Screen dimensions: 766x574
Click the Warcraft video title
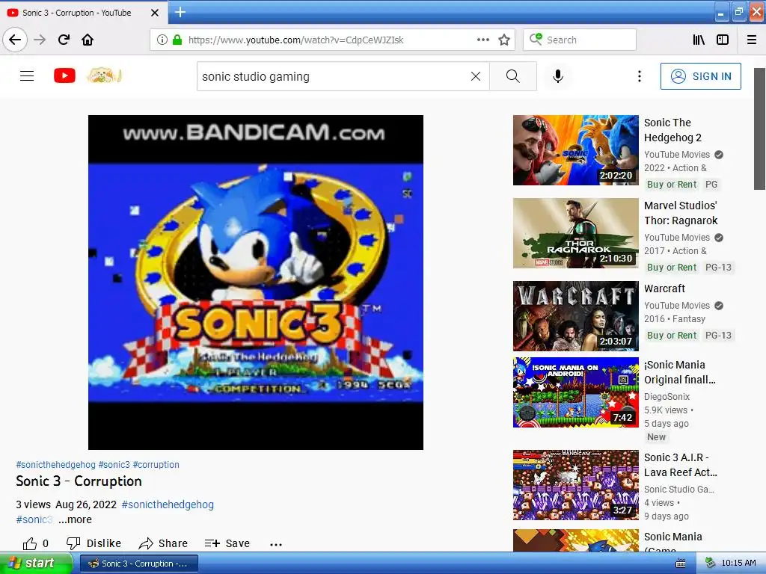pos(664,288)
